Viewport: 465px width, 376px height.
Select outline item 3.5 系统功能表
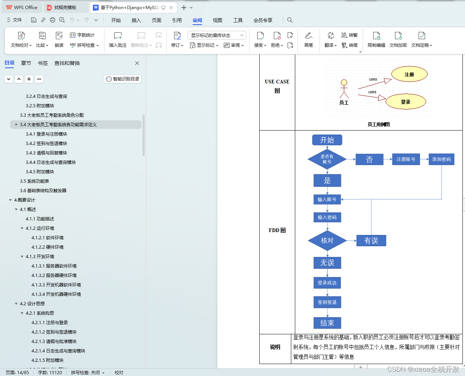pos(35,181)
